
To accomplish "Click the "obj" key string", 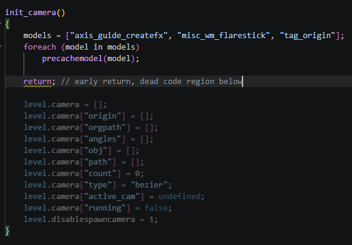I will click(96, 150).
